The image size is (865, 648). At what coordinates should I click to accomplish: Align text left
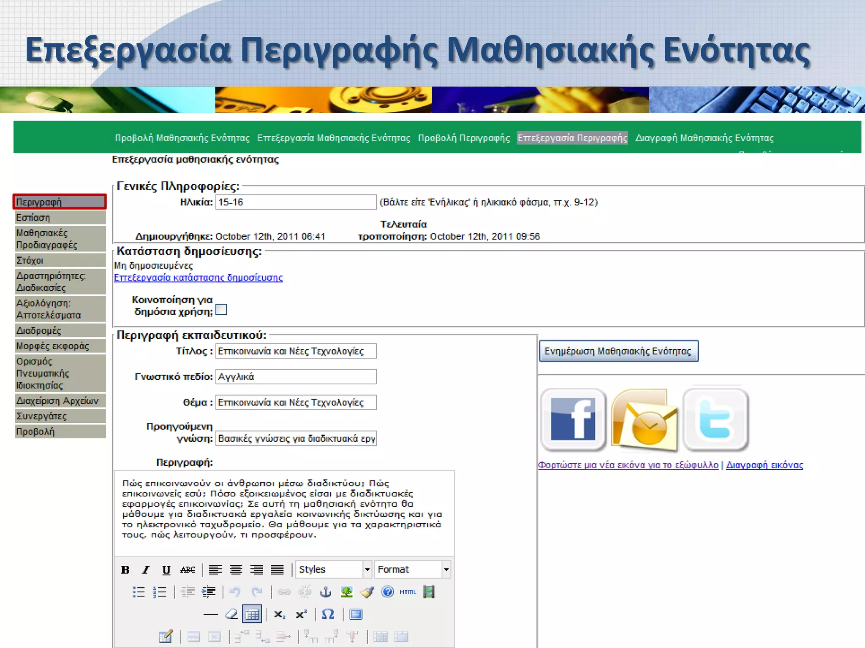(x=215, y=570)
